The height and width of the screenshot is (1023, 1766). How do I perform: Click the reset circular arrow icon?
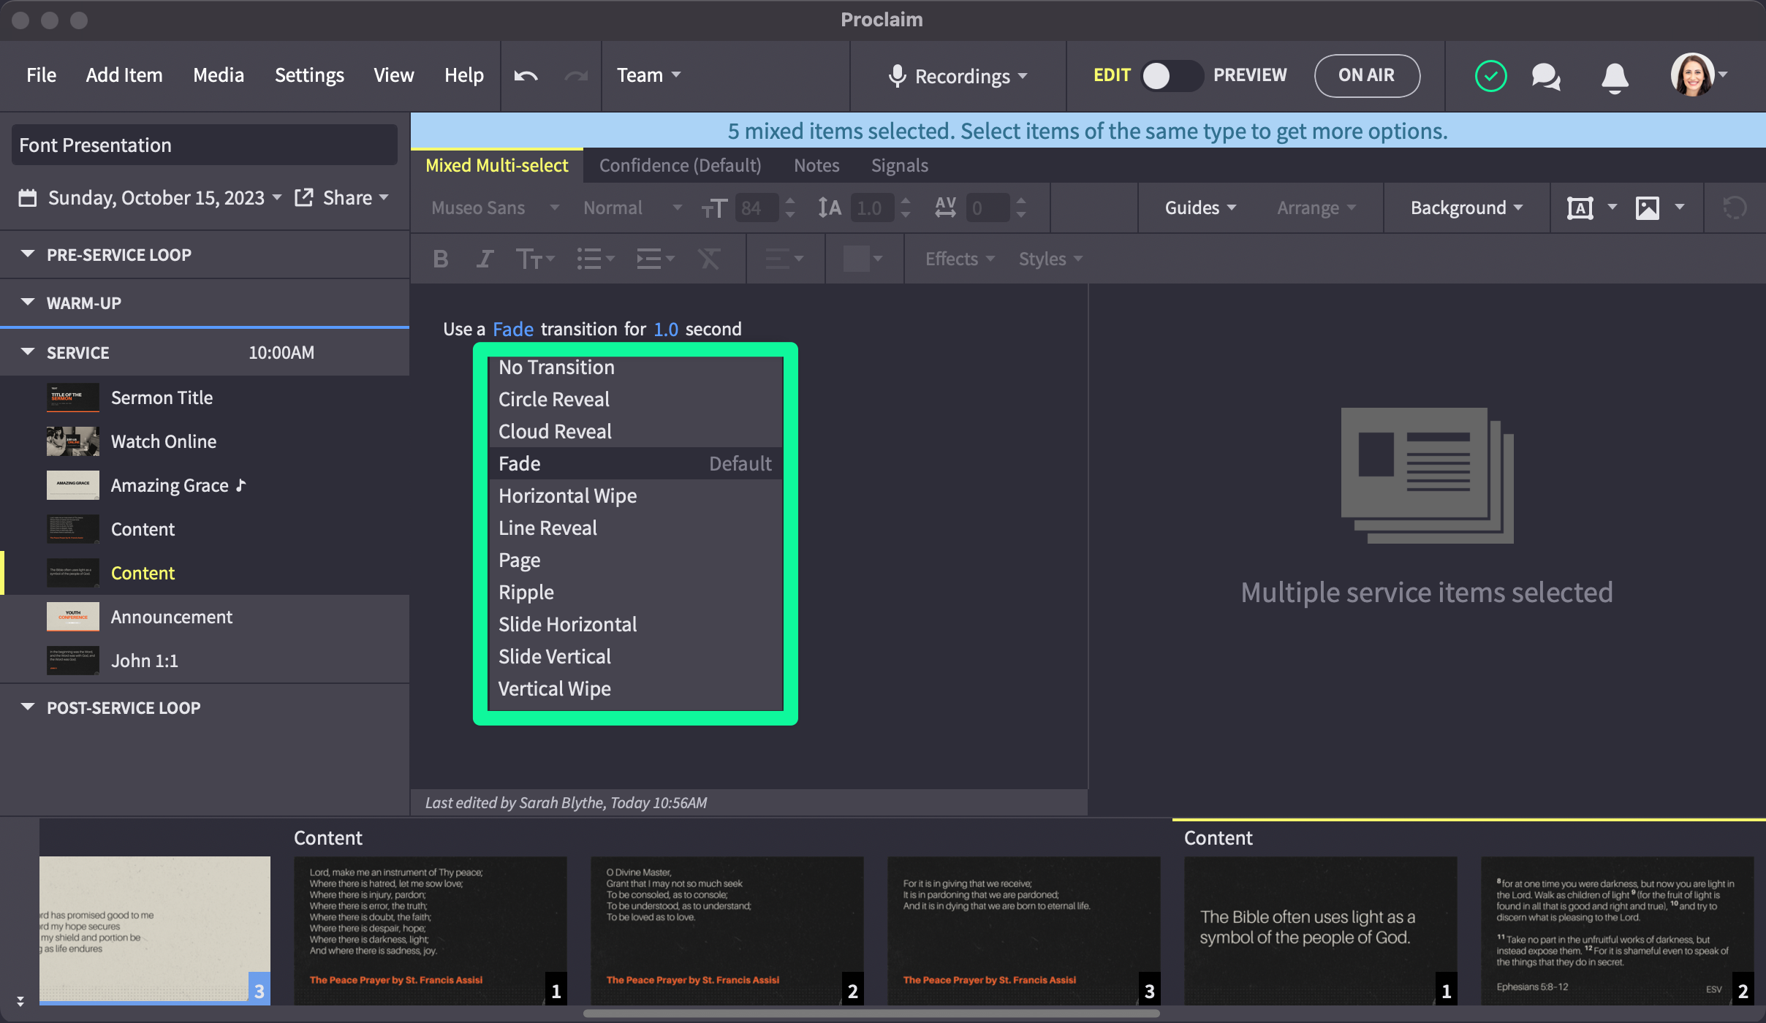tap(1735, 208)
